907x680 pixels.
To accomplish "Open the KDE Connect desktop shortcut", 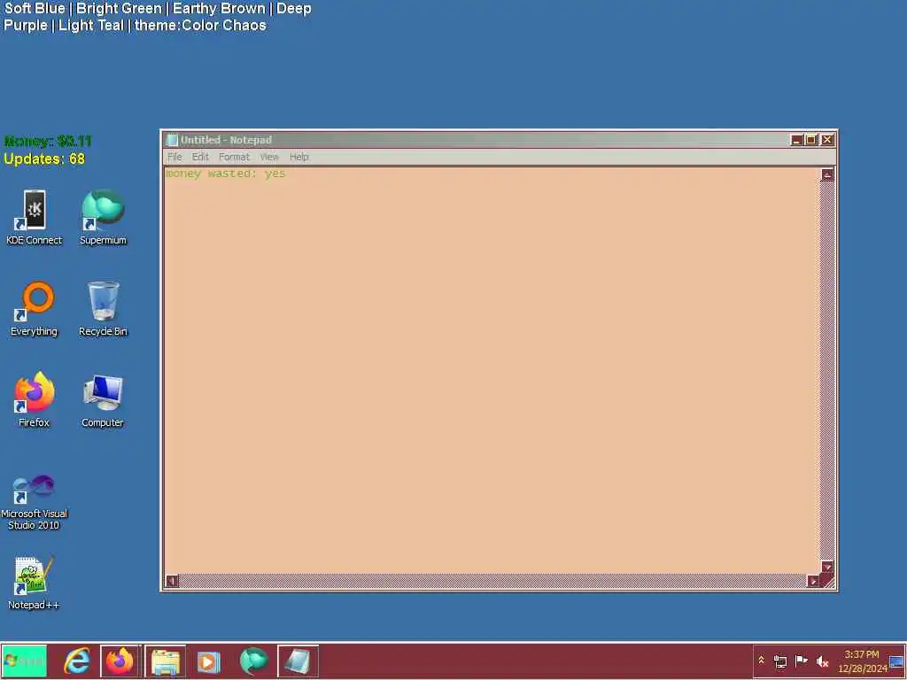I will point(34,218).
